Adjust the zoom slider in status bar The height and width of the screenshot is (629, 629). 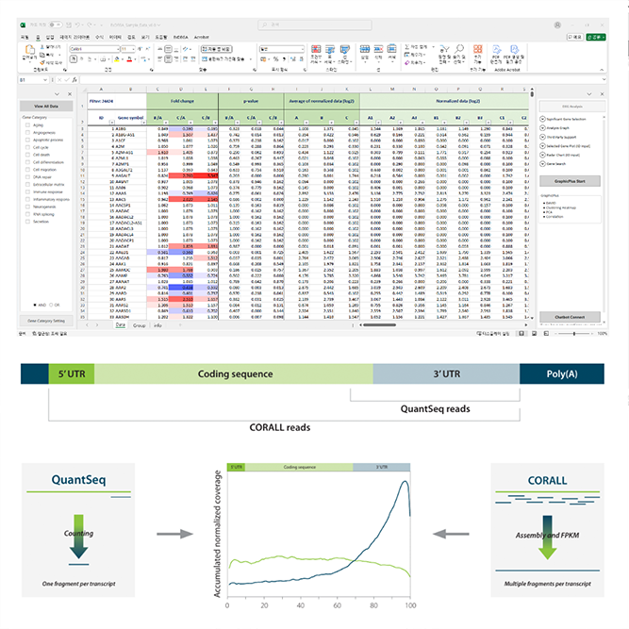[574, 333]
